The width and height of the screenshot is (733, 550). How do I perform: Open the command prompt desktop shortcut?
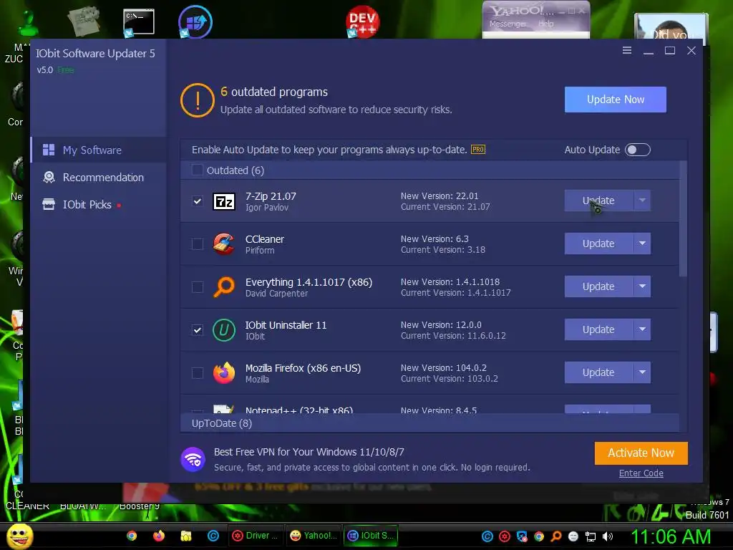pos(138,22)
